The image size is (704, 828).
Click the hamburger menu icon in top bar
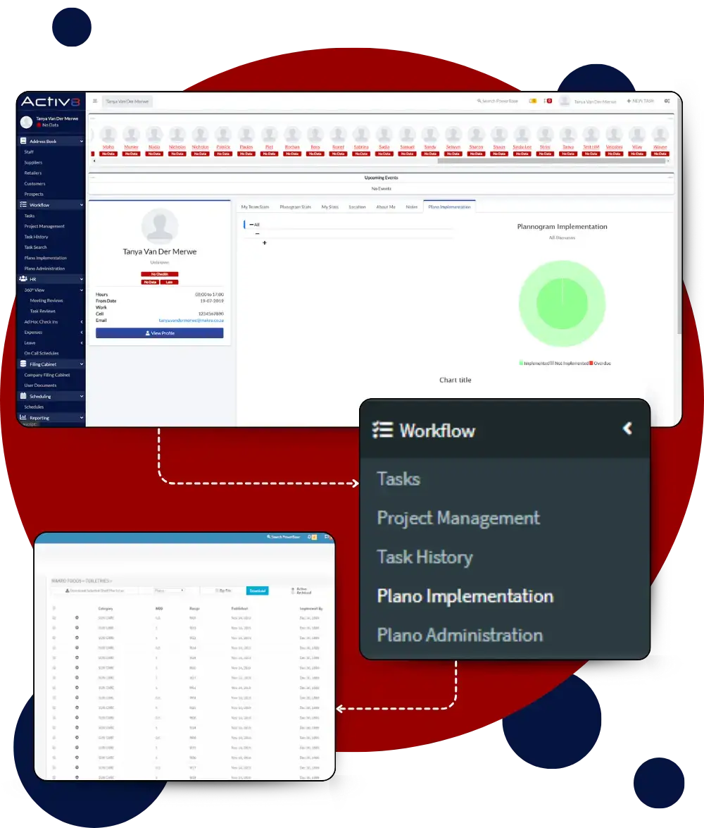click(x=95, y=101)
